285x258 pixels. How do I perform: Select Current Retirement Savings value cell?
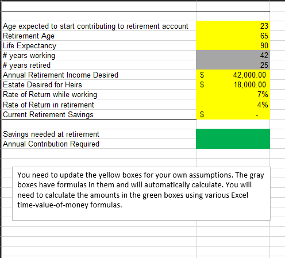pos(233,114)
